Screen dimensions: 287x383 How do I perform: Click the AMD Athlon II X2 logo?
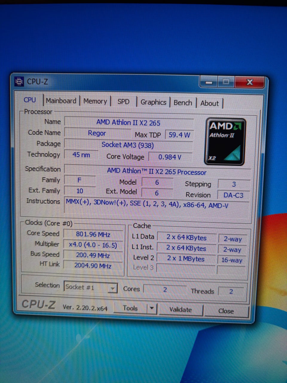click(225, 142)
